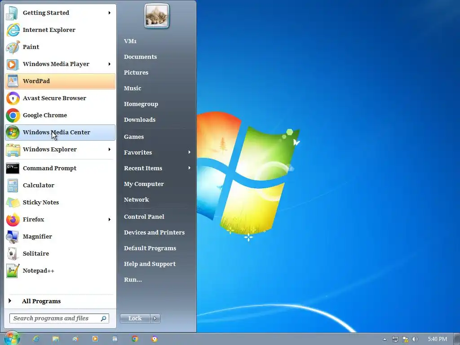Screen dimensions: 460x345
Task: Open Devices and Printers
Action: pyautogui.click(x=155, y=233)
